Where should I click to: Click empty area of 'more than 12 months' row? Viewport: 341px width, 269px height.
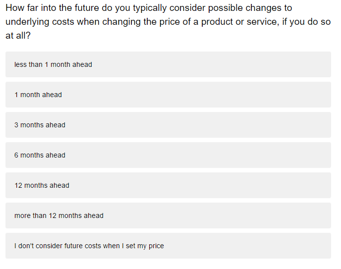click(x=218, y=215)
